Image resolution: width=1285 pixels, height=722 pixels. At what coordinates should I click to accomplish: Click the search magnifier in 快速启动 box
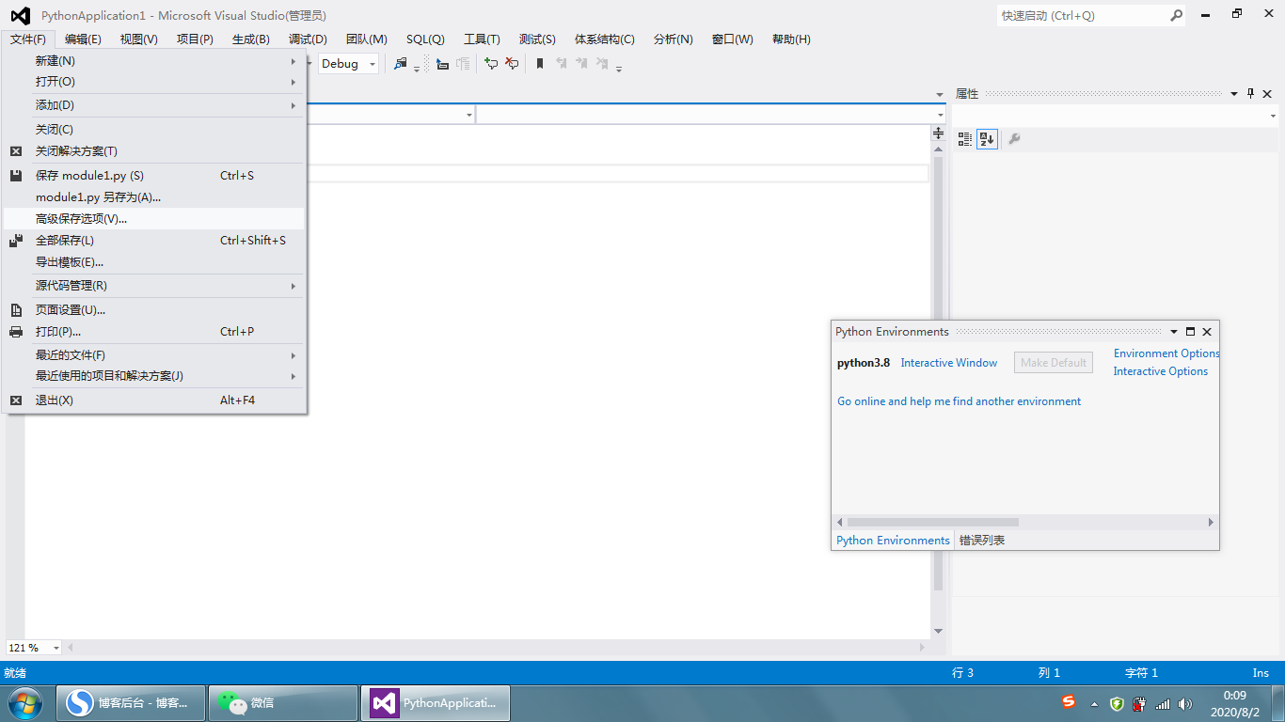pyautogui.click(x=1176, y=15)
